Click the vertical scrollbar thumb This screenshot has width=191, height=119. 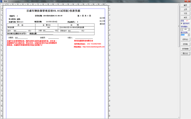tap(179, 26)
